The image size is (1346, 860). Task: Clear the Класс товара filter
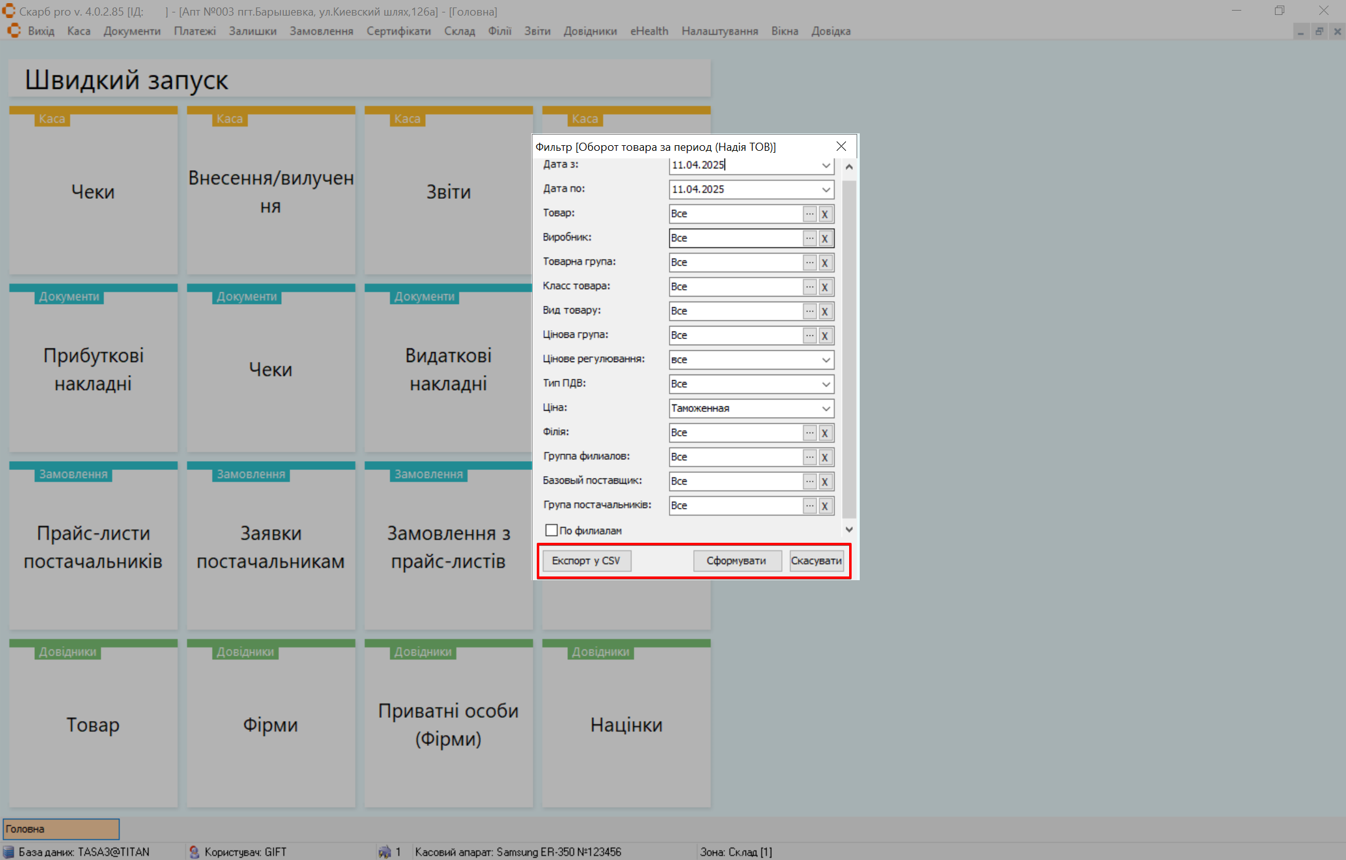point(825,287)
